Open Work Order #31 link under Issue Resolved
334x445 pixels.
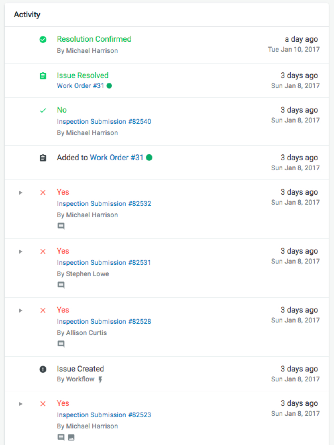pyautogui.click(x=80, y=86)
